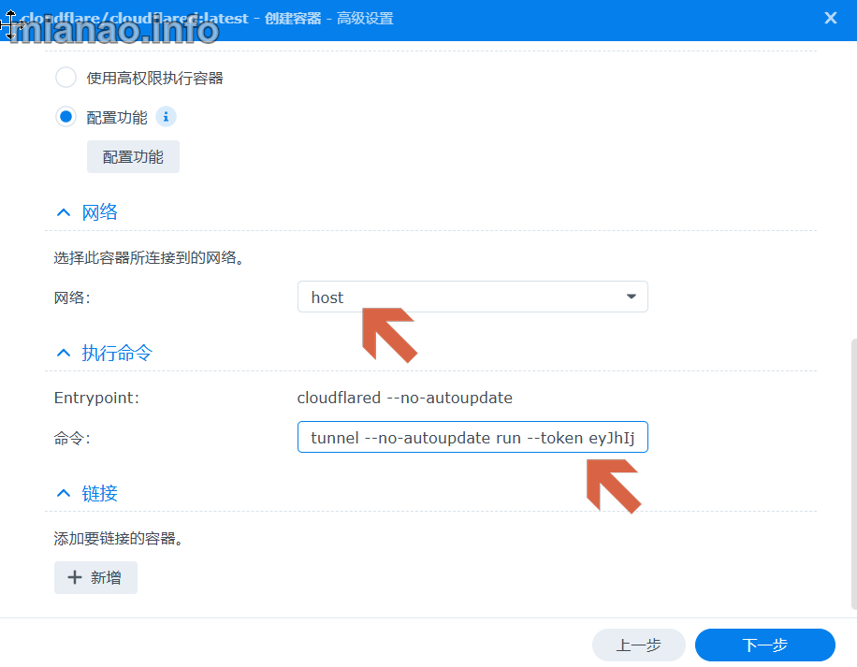857x667 pixels.
Task: Collapse the 链接 section heading
Action: click(99, 493)
